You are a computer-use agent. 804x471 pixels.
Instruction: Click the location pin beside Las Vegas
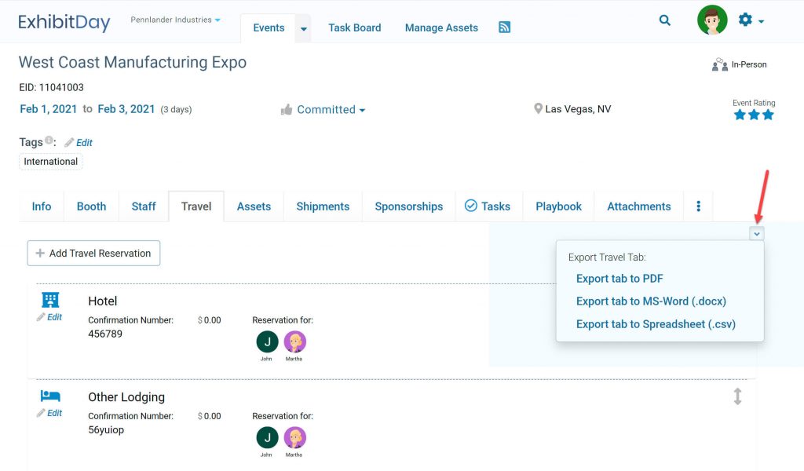click(539, 108)
